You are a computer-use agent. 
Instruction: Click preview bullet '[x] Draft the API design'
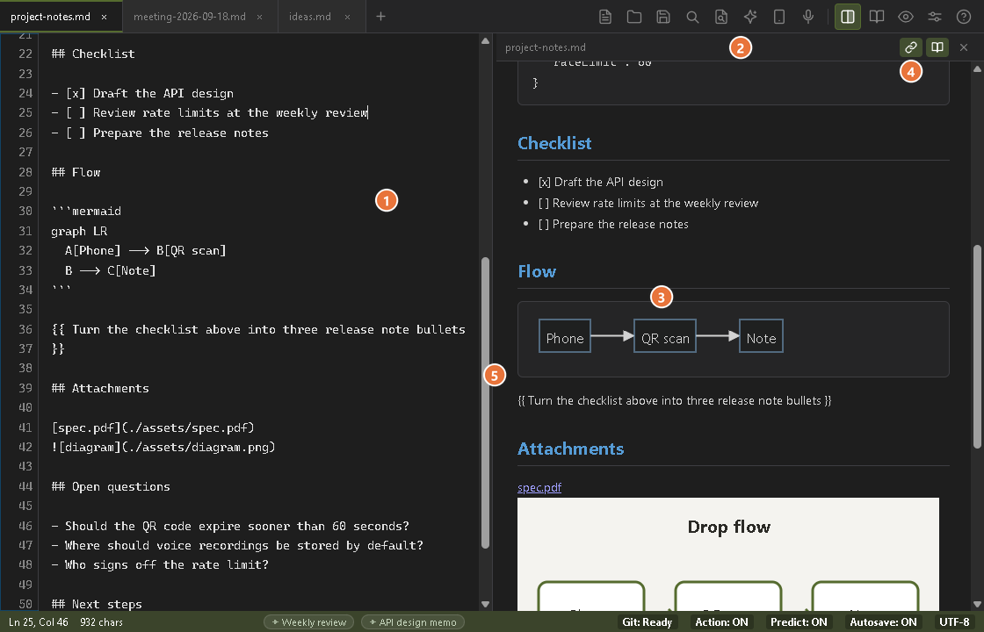[x=601, y=182]
